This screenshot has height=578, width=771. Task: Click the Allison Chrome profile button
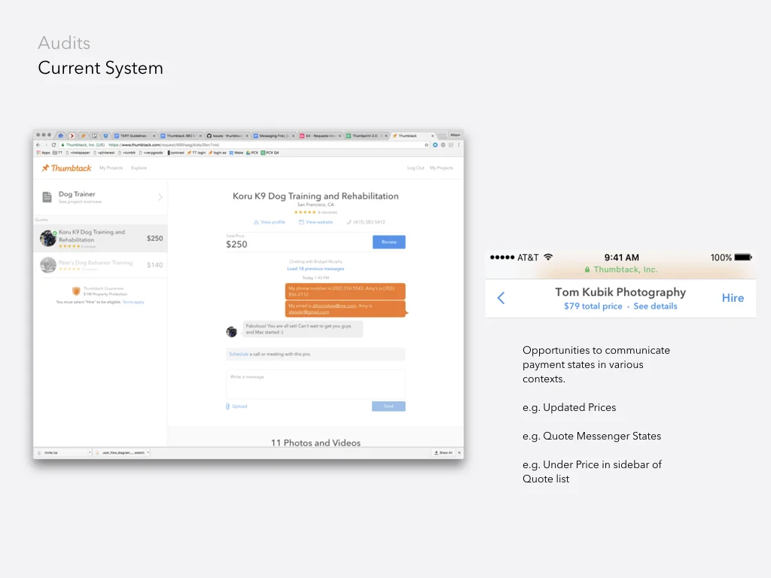[456, 135]
